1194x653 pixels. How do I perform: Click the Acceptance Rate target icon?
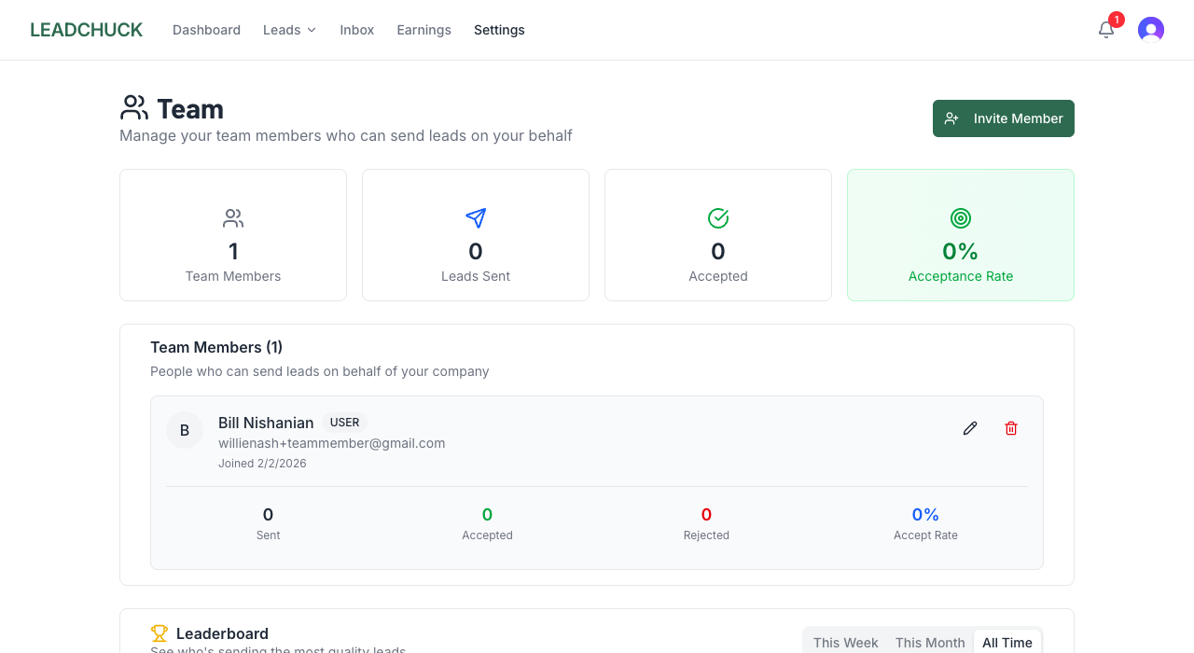click(x=961, y=218)
